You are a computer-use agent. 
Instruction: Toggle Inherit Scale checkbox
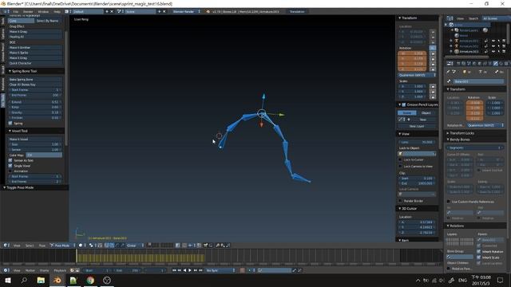coord(479,258)
